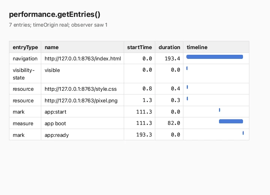The width and height of the screenshot is (270, 195).
Task: Click the navigation timeline bar
Action: (214, 57)
